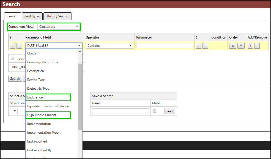Screen dimensions: 271x159
Task: Click inside the Parameter input field
Action: [164, 45]
